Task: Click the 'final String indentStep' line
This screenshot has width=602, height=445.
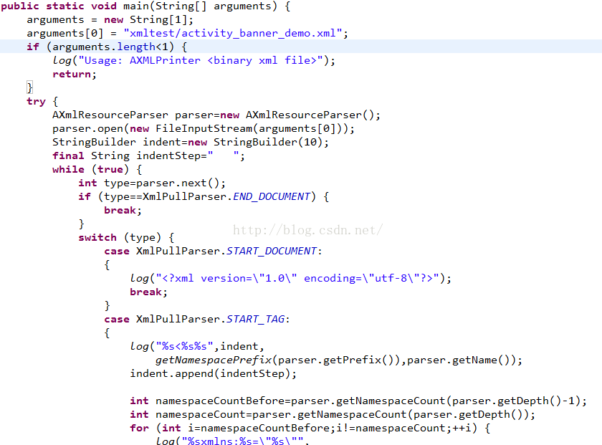Action: [148, 156]
